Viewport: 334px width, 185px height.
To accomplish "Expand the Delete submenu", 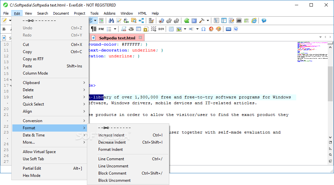I will tap(50, 90).
